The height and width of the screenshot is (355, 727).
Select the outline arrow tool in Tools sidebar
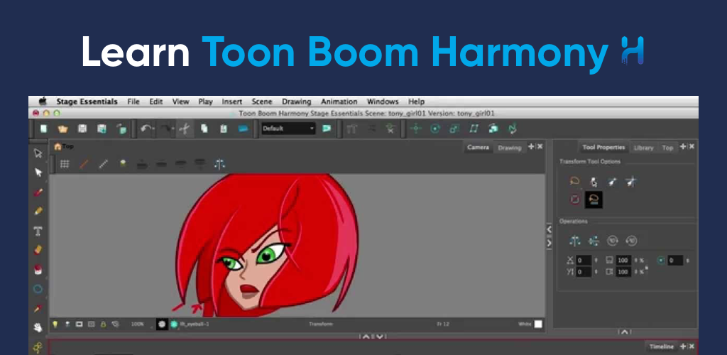tap(38, 153)
